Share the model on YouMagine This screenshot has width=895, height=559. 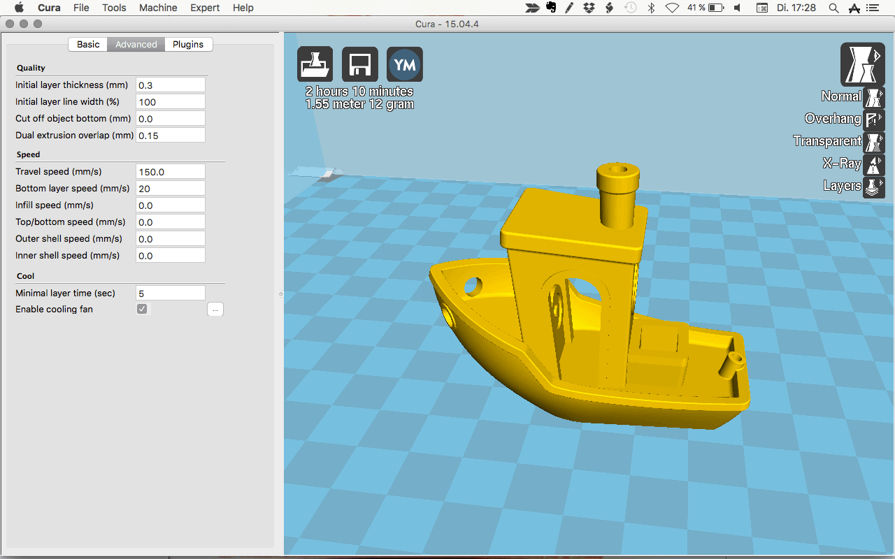(x=404, y=64)
